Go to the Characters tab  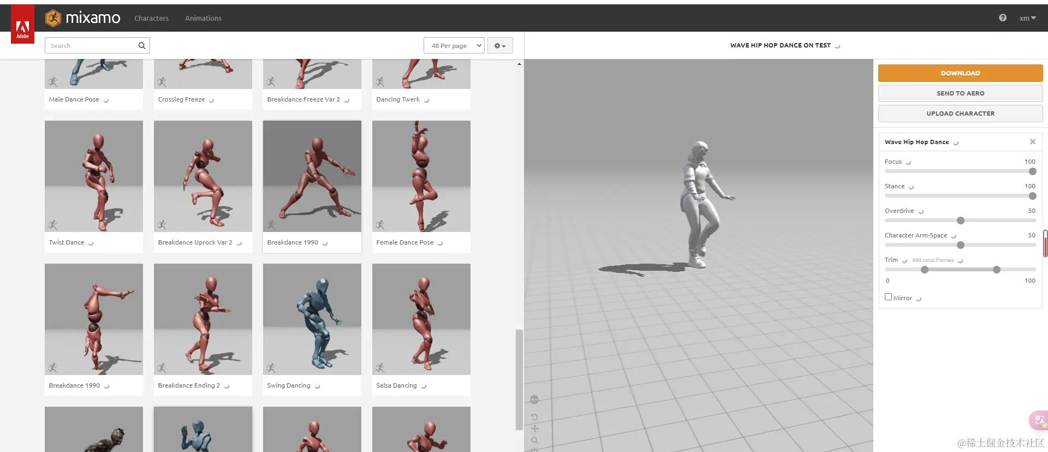pos(151,18)
